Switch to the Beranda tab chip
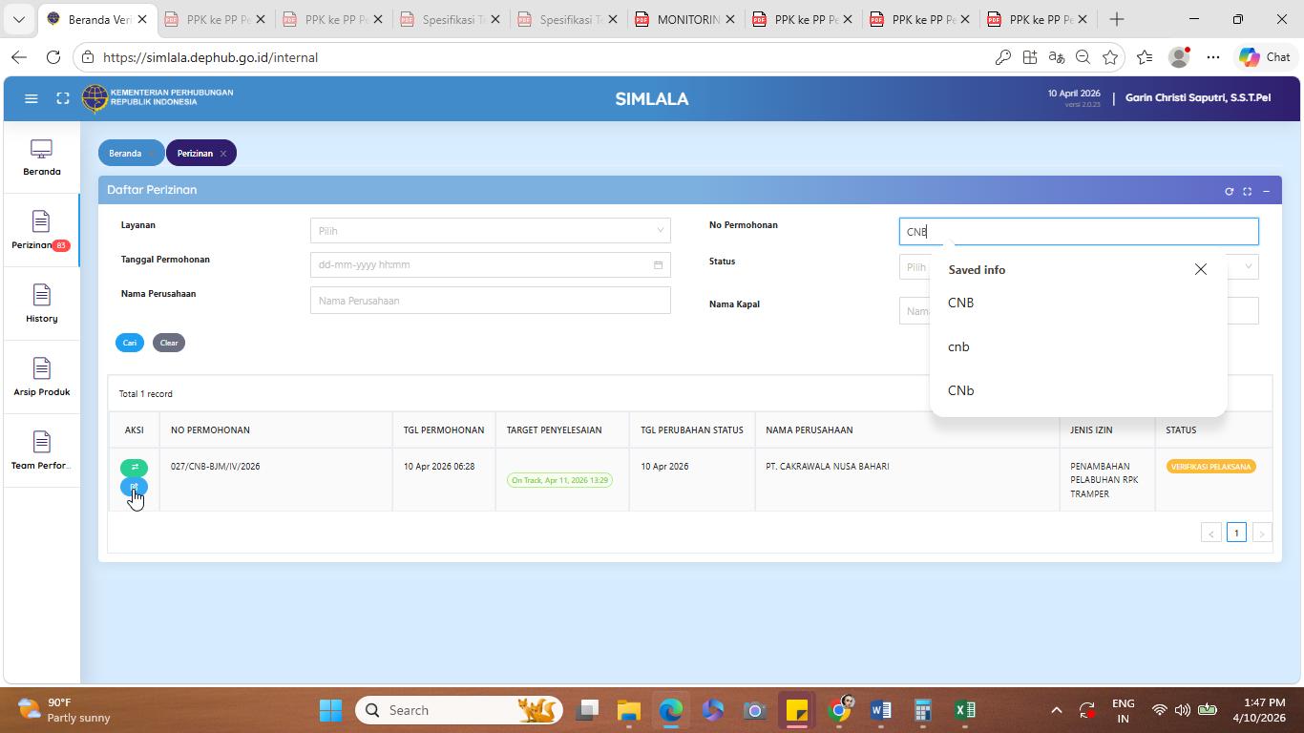 (125, 154)
